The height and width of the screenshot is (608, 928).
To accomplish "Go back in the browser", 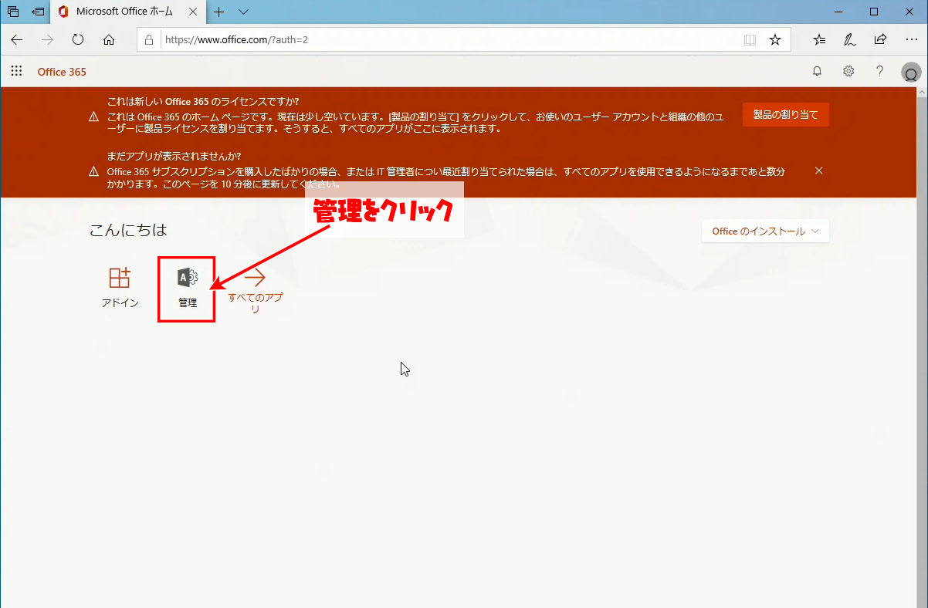I will [x=17, y=39].
